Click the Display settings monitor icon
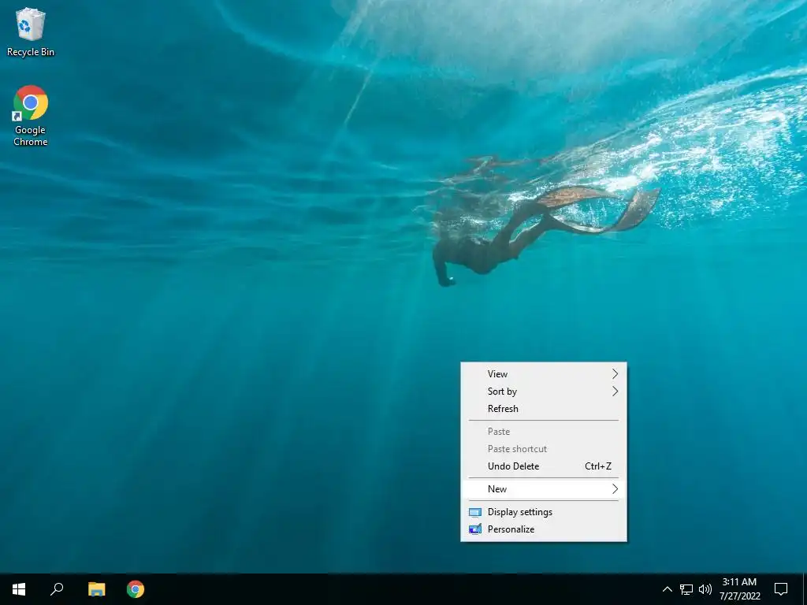The width and height of the screenshot is (807, 605). (475, 512)
